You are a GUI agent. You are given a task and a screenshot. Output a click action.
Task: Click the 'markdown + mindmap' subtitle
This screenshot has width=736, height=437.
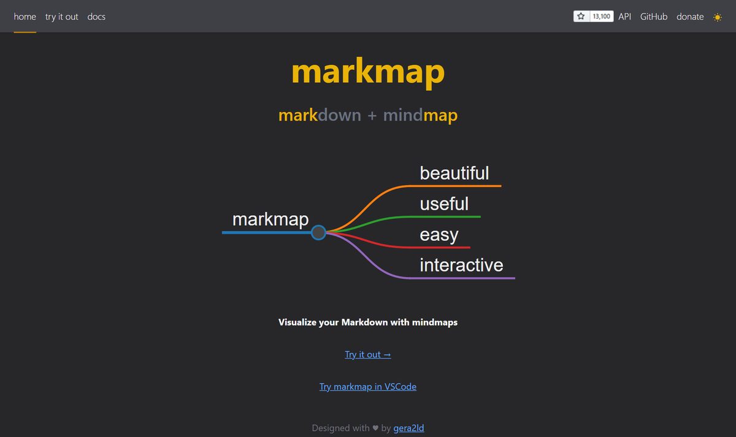(x=368, y=115)
